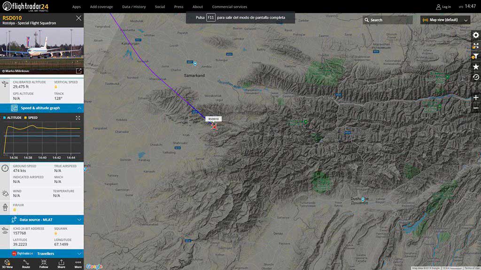Open the Data / History menu
The height and width of the screenshot is (270, 481).
(x=134, y=7)
